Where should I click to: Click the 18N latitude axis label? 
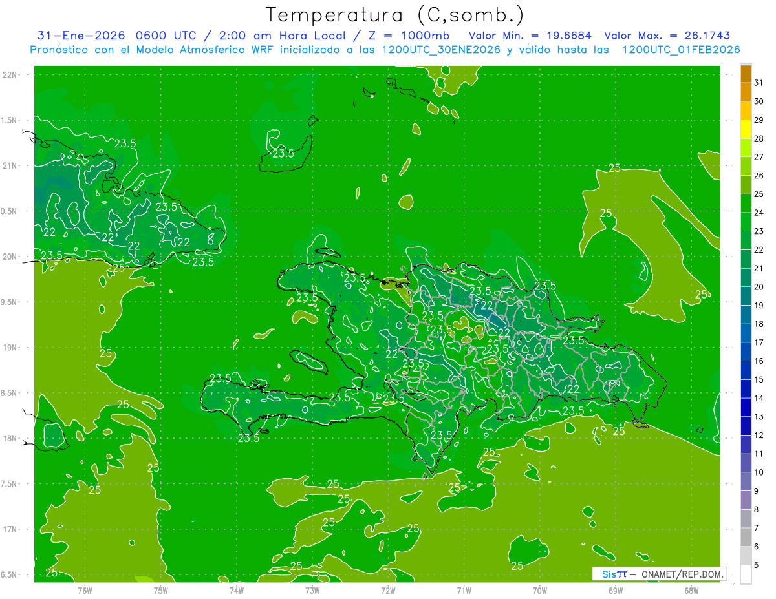point(10,439)
